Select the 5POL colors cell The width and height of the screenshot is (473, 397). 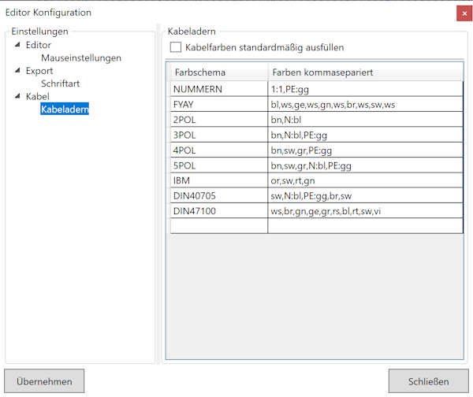tap(364, 165)
